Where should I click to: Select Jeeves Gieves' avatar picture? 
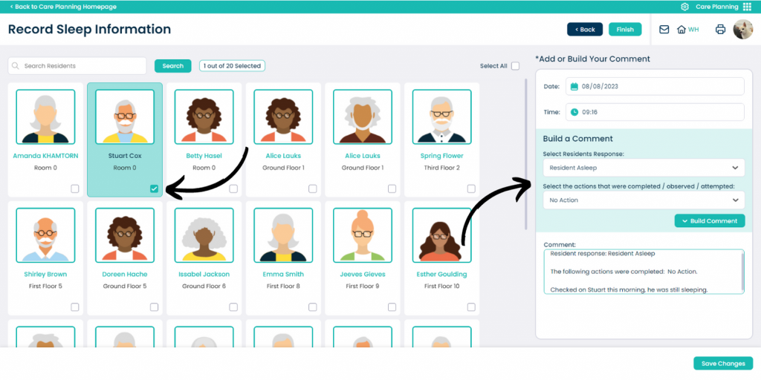[x=363, y=235]
